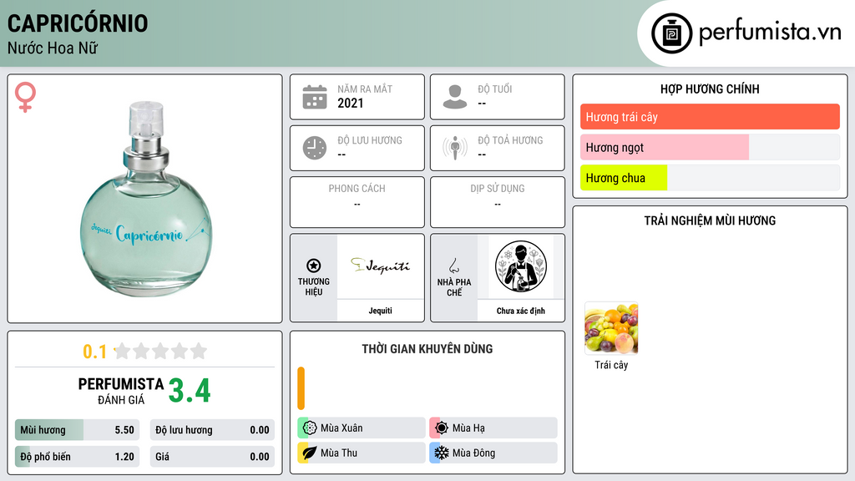This screenshot has width=855, height=481.
Task: Click the Capricórnio perfume bottle image
Action: (x=145, y=199)
